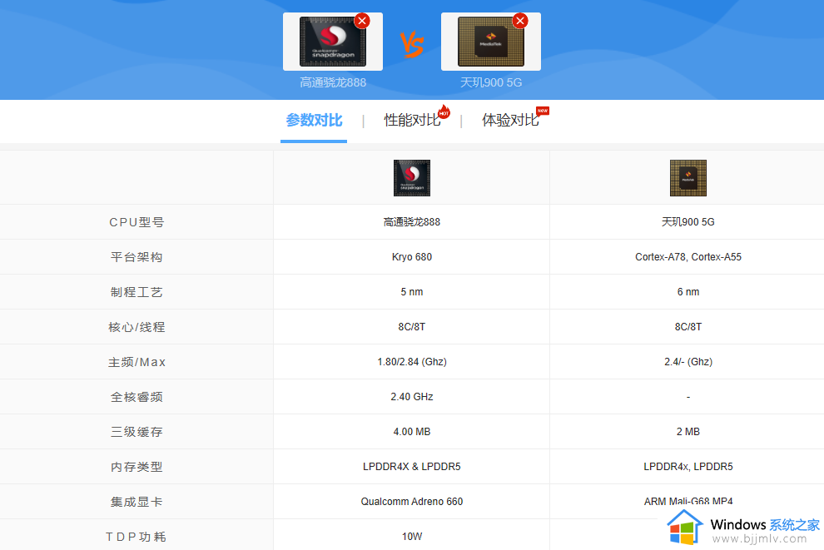Viewport: 824px width, 550px height.
Task: Click the 2.4/- (Ghz) value
Action: tap(687, 362)
